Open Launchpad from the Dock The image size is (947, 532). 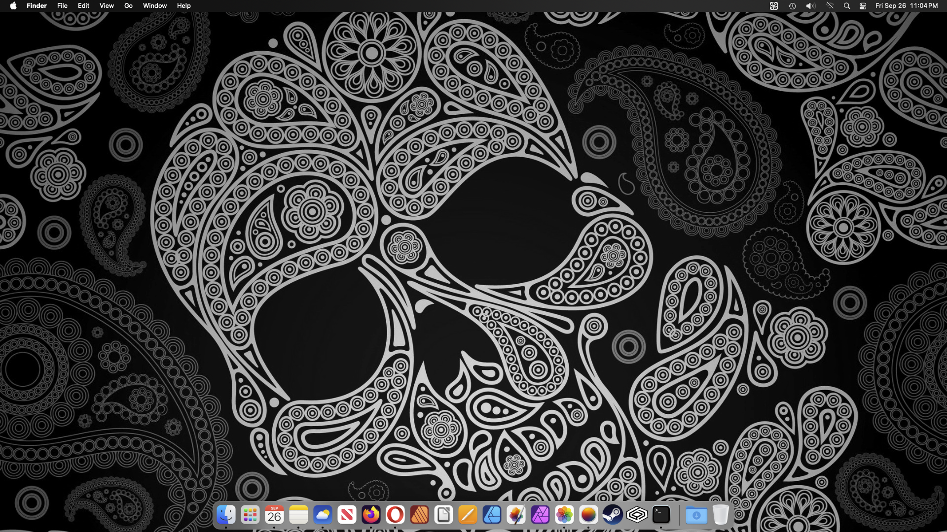[250, 515]
